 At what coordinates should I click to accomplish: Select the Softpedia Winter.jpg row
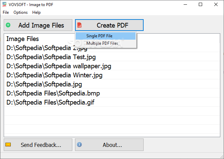pyautogui.click(x=112, y=75)
